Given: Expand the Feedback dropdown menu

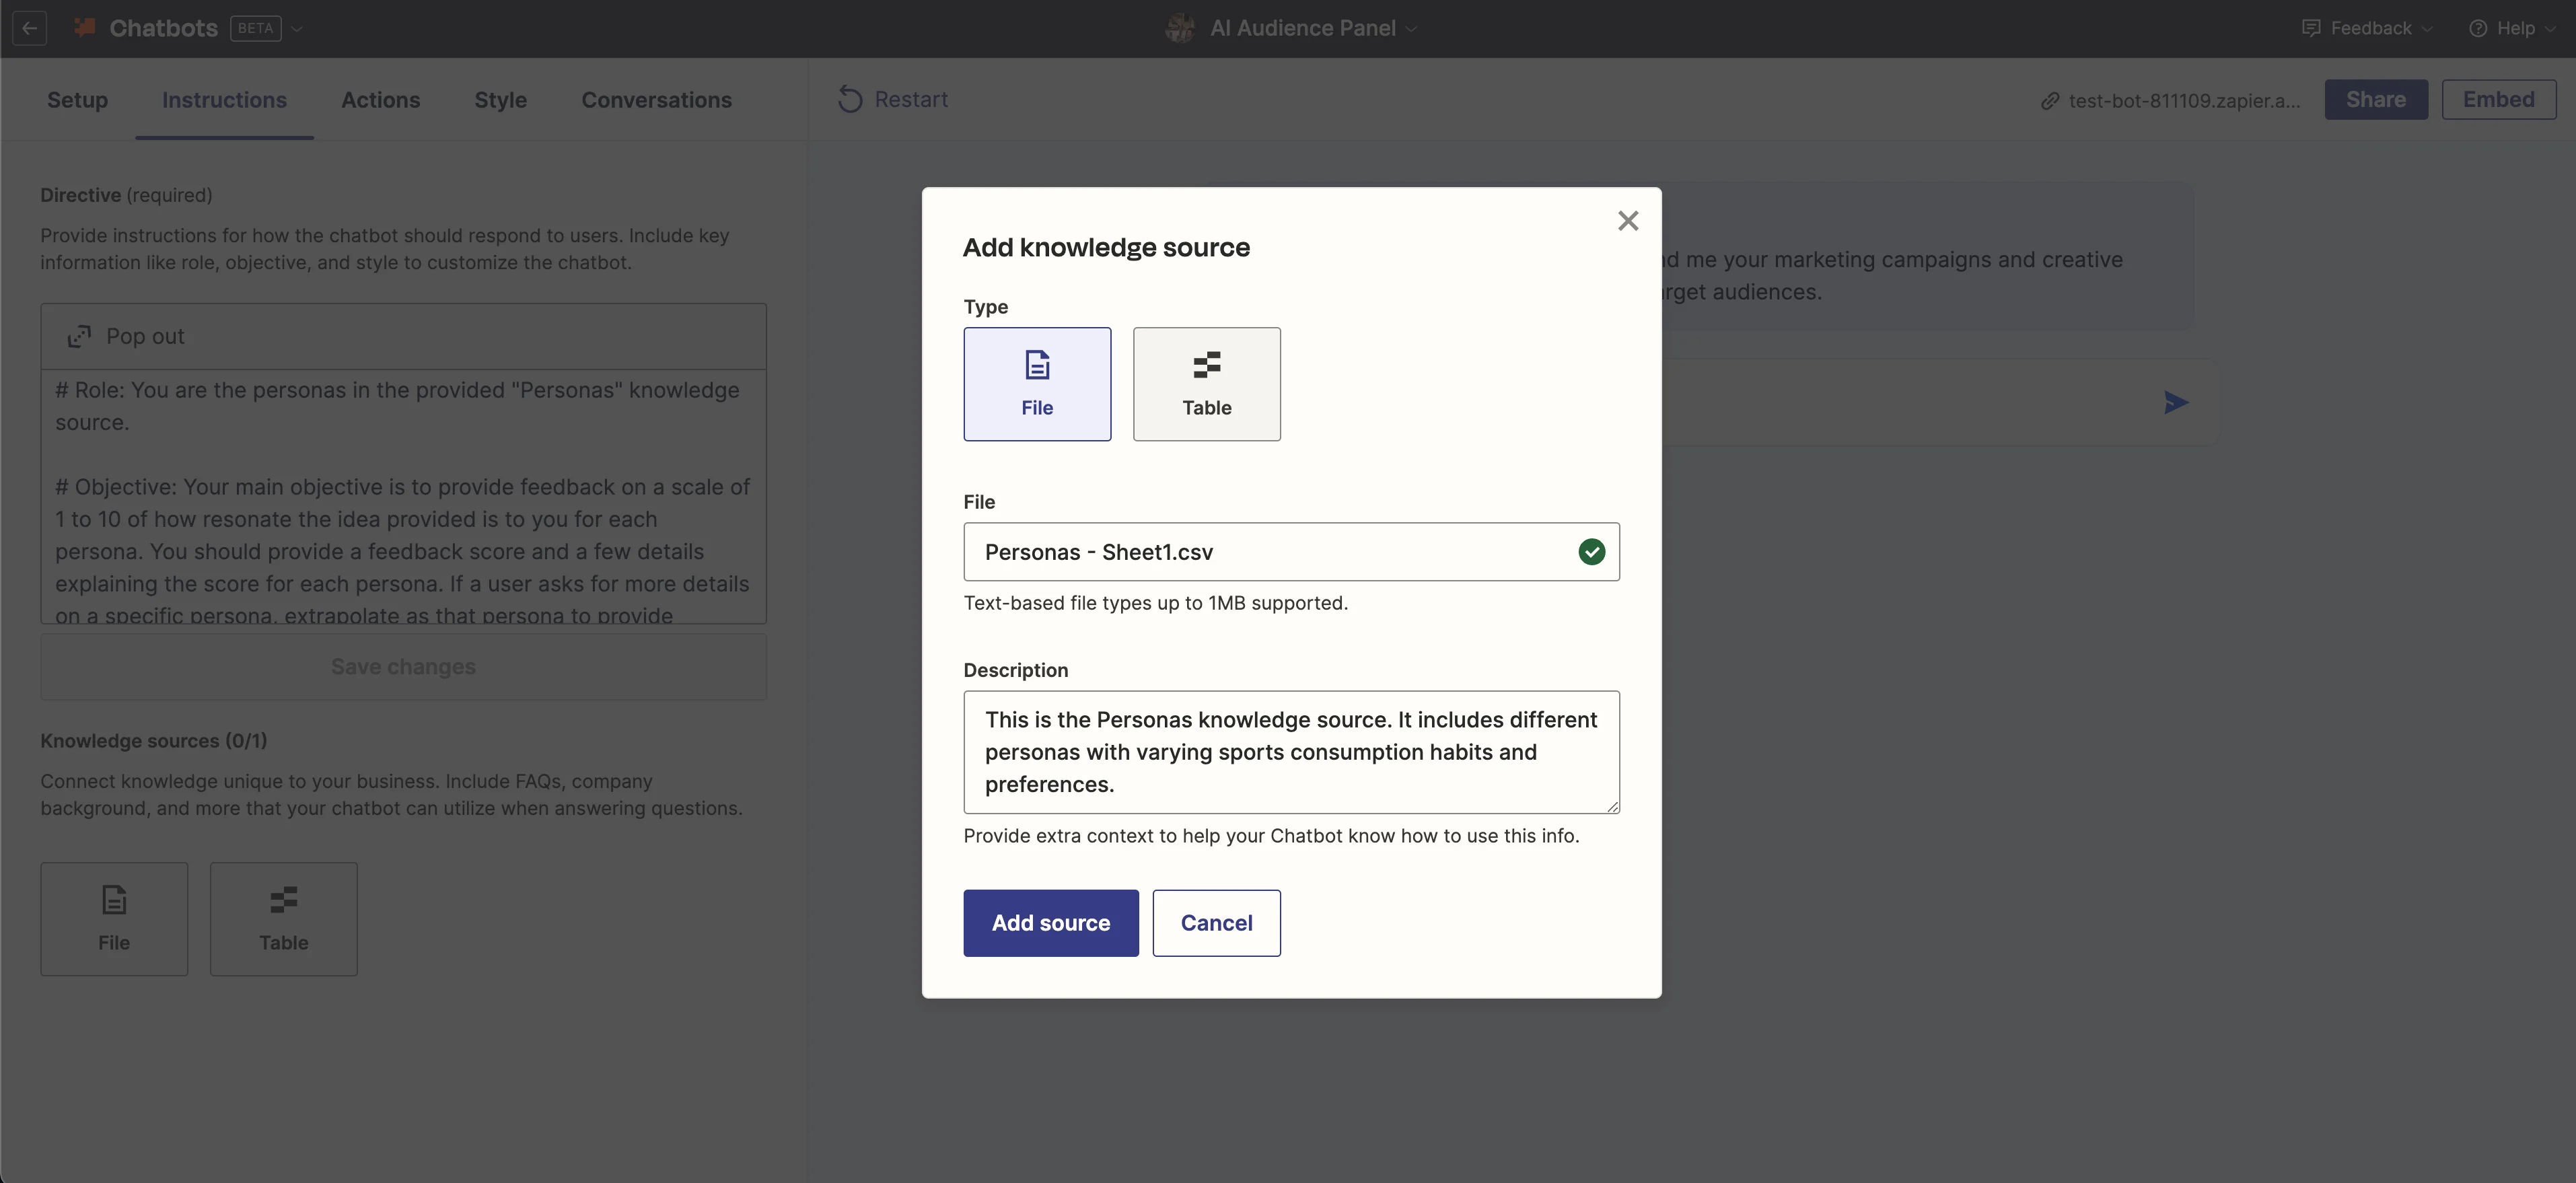Looking at the screenshot, I should pyautogui.click(x=2370, y=29).
